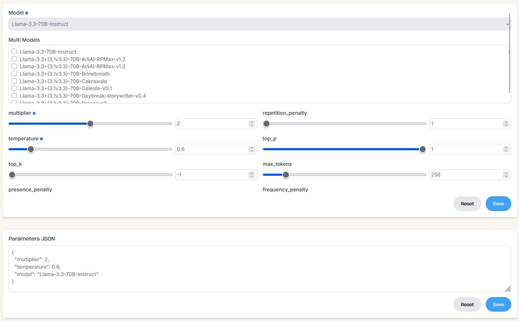
Task: Click the max_tokens field spinner arrows
Action: tap(506, 175)
